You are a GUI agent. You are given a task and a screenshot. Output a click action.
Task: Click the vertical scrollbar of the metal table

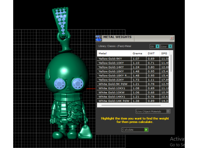click(171, 63)
